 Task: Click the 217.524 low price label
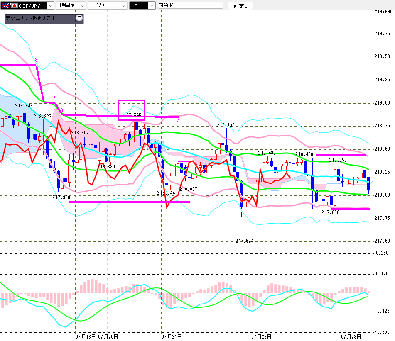(244, 241)
